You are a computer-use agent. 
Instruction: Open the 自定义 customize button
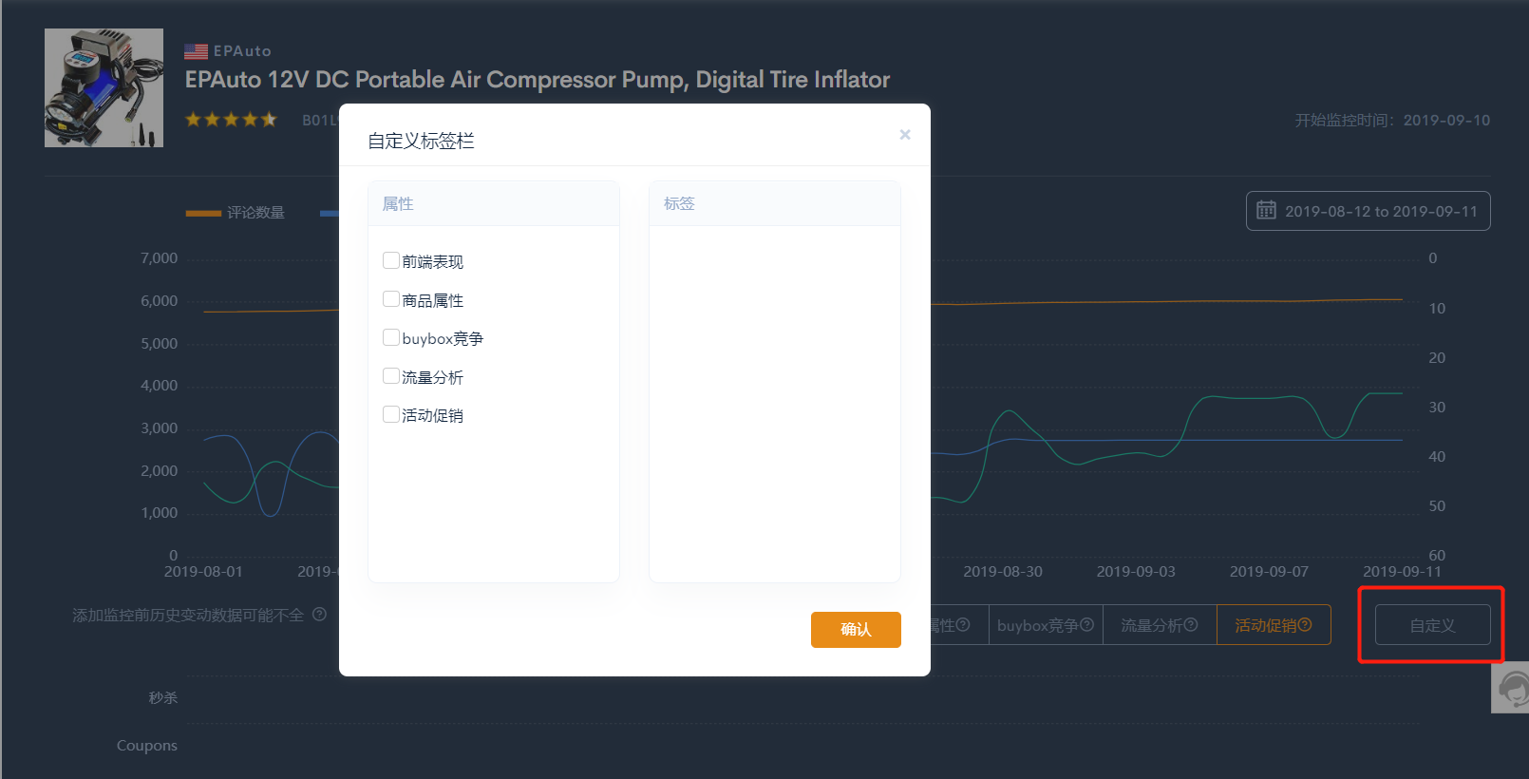tap(1432, 625)
